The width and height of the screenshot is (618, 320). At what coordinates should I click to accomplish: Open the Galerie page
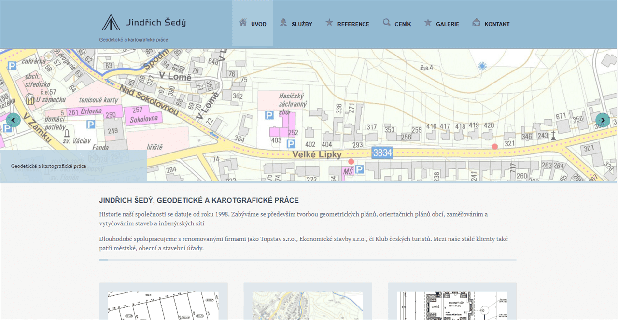pyautogui.click(x=442, y=23)
